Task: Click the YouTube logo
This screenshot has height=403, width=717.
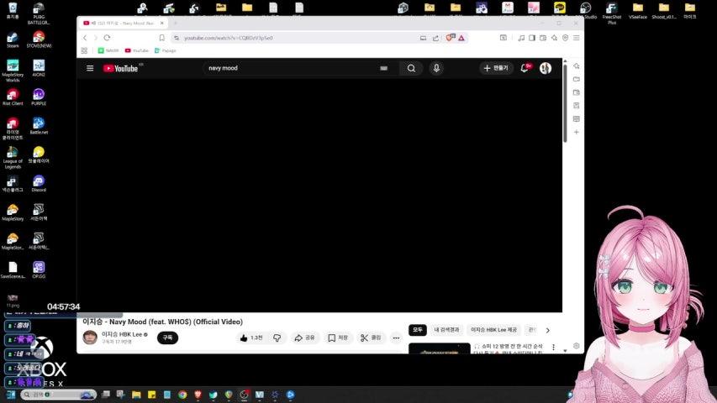Action: pyautogui.click(x=121, y=68)
